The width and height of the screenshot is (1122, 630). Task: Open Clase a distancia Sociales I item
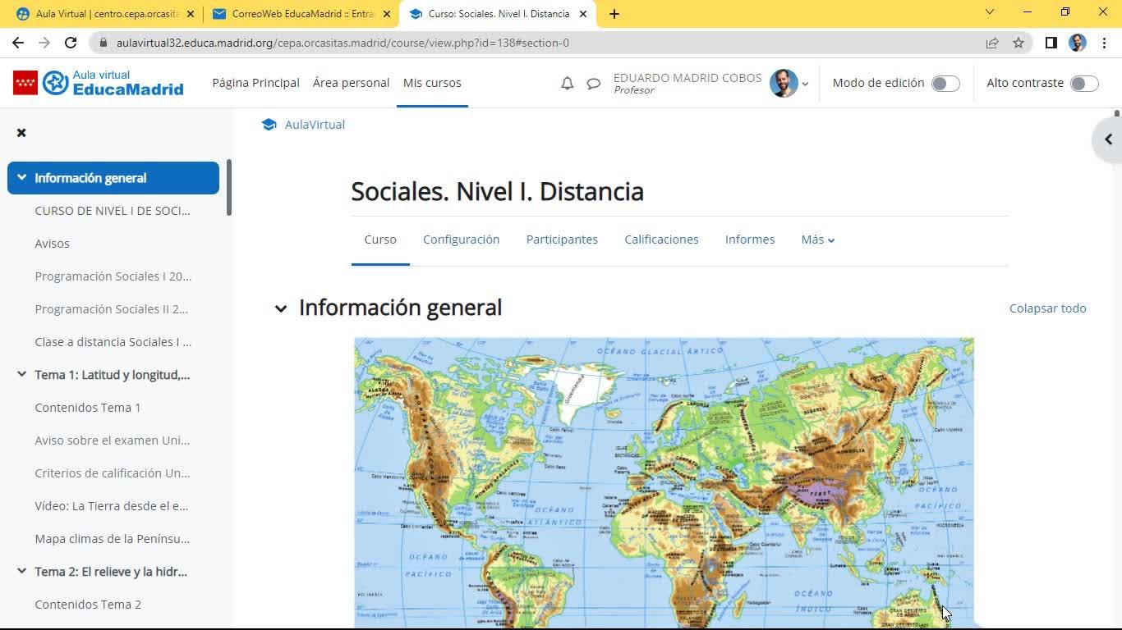click(113, 342)
